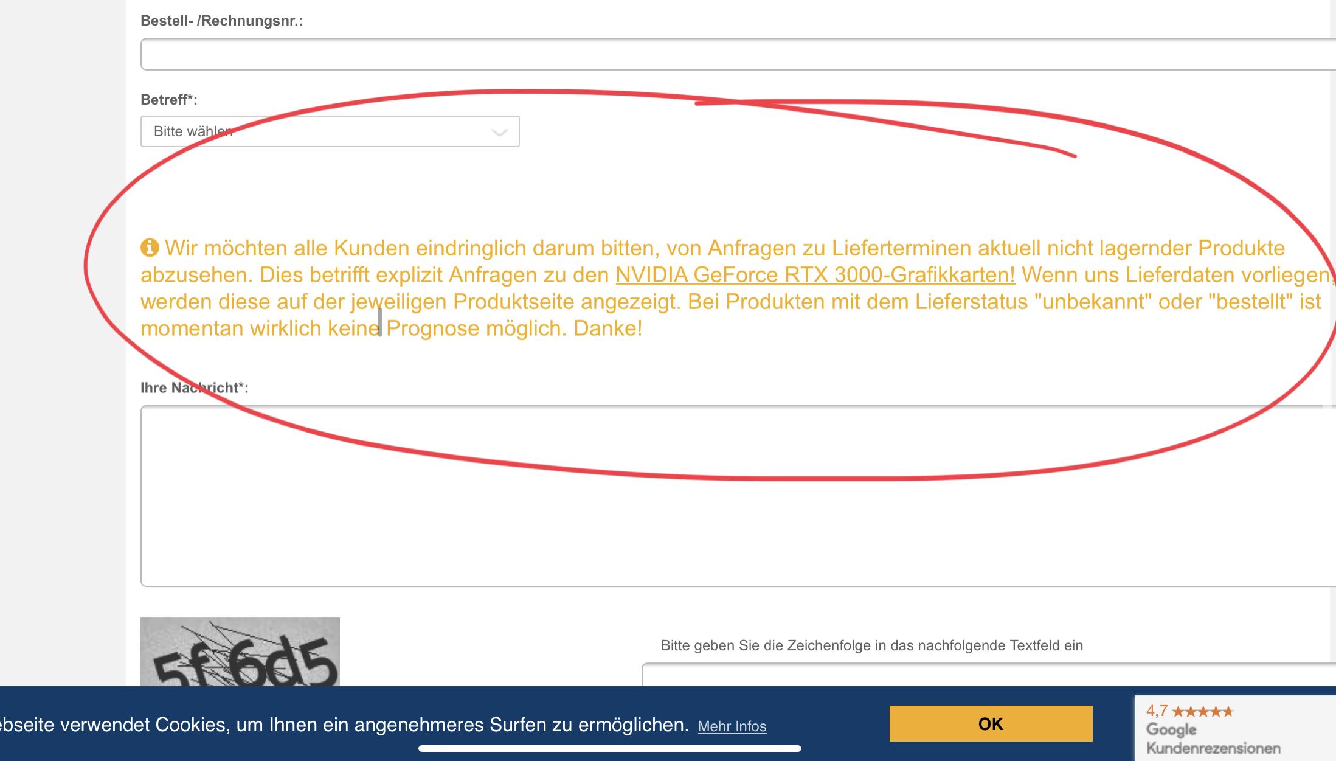Click the orange info icon before the notice
Image resolution: width=1336 pixels, height=761 pixels.
[150, 248]
